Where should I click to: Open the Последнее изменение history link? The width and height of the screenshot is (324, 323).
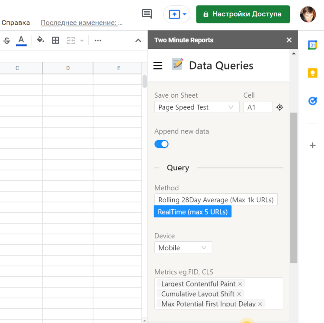81,22
